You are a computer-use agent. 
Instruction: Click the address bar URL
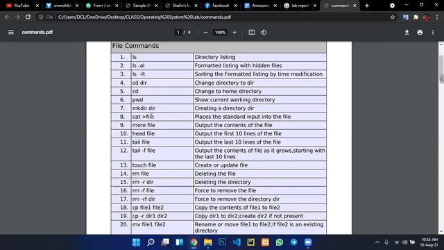[144, 17]
